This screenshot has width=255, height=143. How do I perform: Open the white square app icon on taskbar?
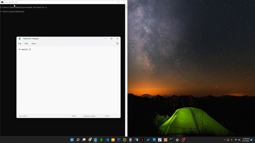(x=160, y=140)
